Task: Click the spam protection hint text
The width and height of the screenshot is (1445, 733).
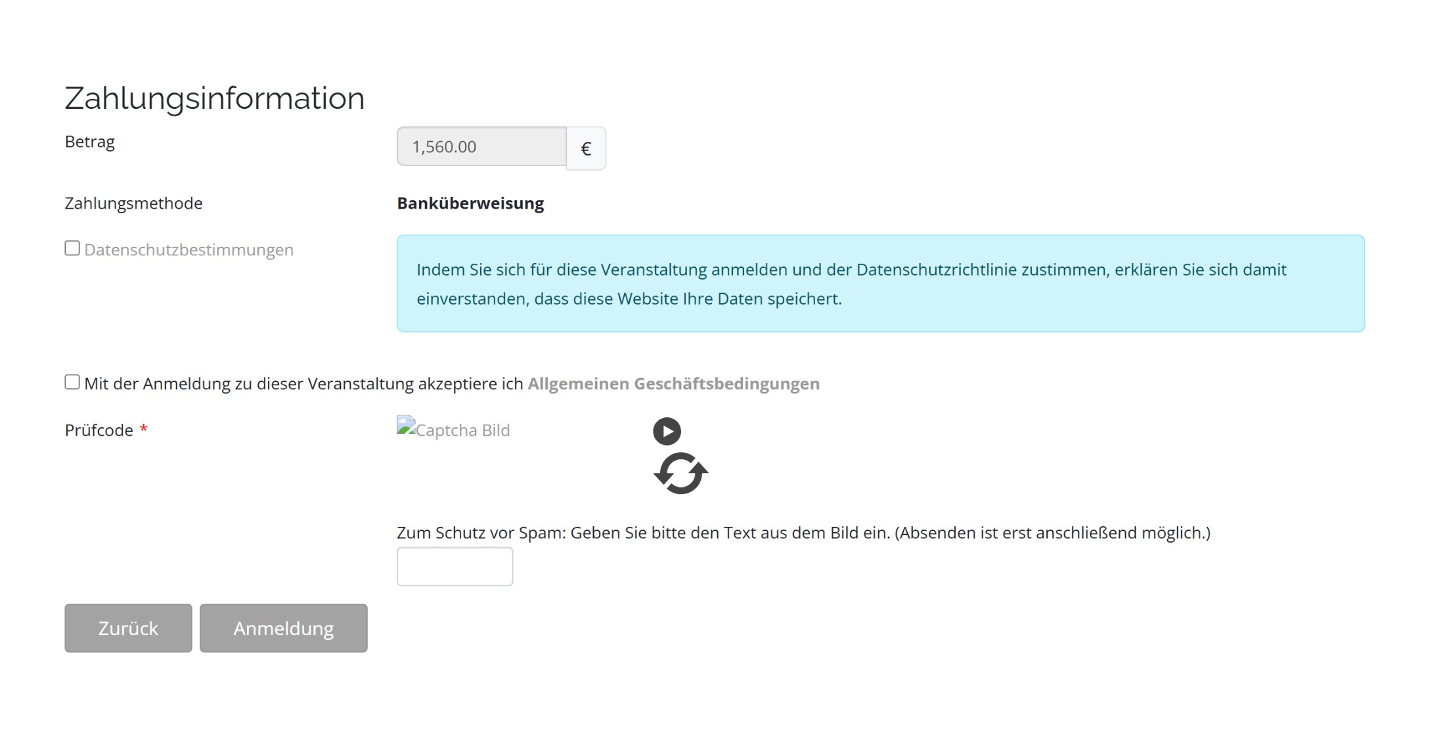Action: coord(803,533)
